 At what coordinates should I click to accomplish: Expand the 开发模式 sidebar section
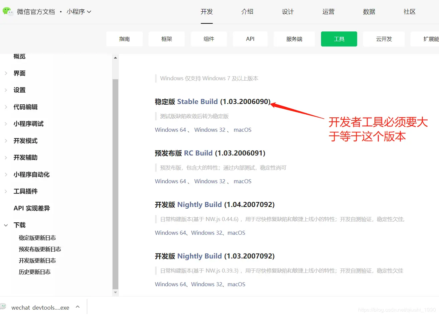click(x=6, y=141)
